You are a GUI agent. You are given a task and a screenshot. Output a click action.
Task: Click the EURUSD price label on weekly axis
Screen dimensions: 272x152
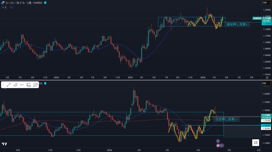[257, 18]
